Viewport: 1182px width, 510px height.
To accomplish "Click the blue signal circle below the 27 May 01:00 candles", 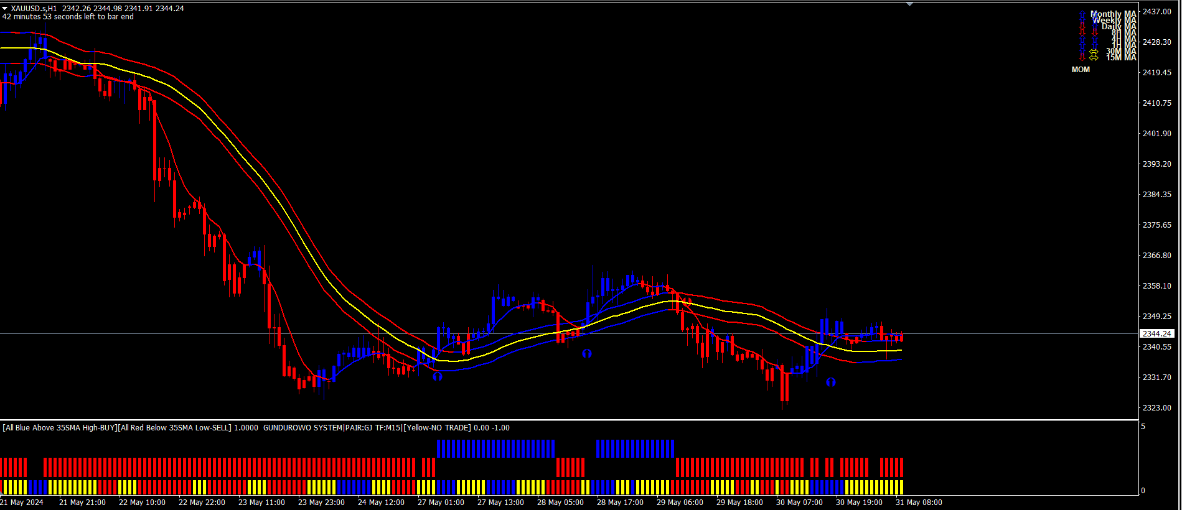I will [438, 376].
